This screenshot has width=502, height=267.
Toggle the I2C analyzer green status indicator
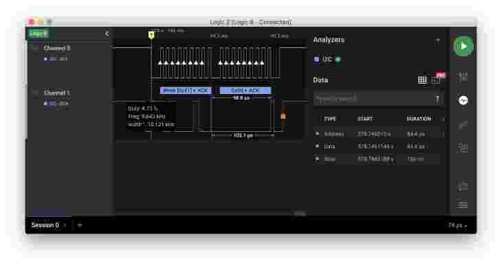(338, 59)
